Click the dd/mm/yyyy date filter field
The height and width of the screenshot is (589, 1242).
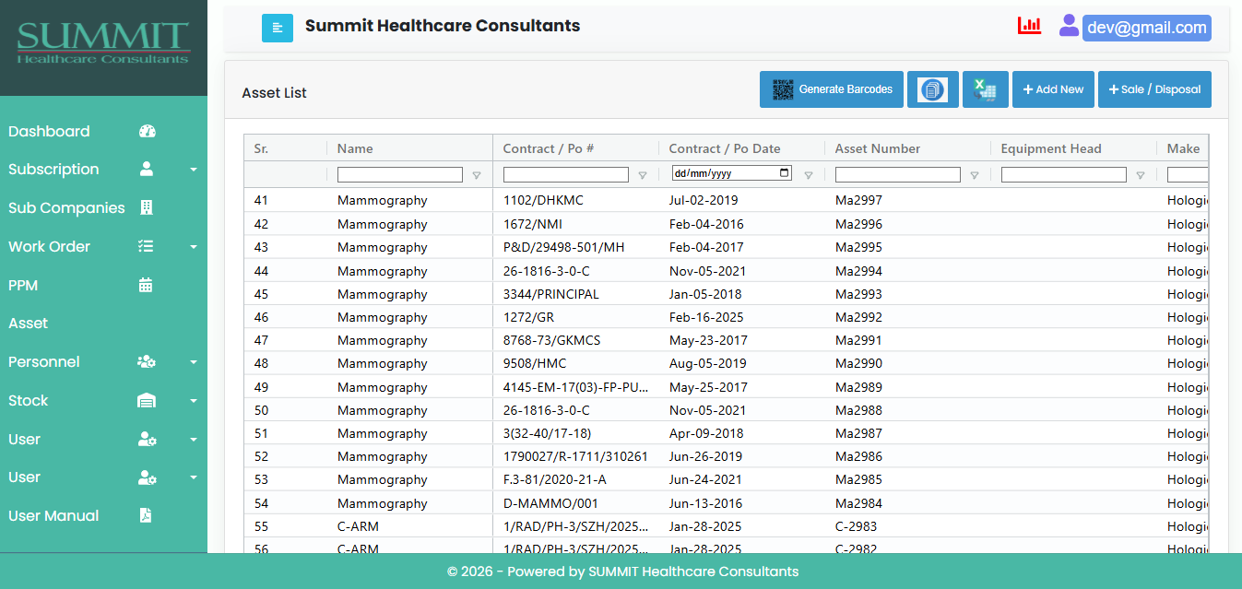pos(732,173)
